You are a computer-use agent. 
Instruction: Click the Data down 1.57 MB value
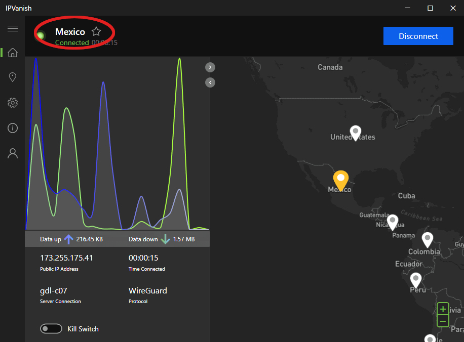184,239
